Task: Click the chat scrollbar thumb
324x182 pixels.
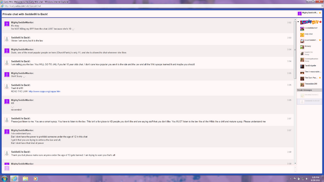Action: point(295,50)
